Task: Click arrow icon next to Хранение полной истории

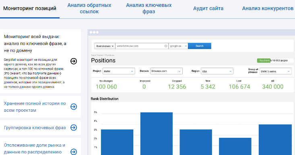Action: click(74, 107)
